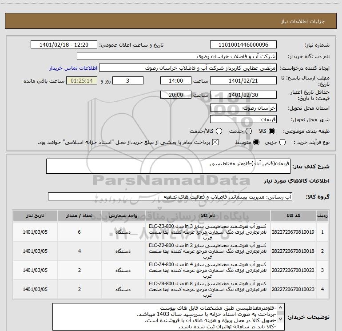Click product name with model ELC-Z4-800
The image size is (342, 331).
pos(208,270)
